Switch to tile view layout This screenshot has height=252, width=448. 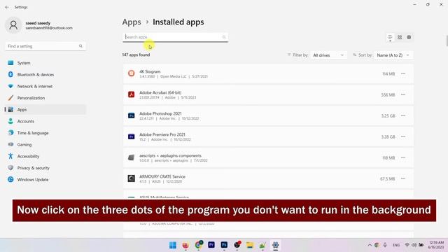tap(409, 37)
